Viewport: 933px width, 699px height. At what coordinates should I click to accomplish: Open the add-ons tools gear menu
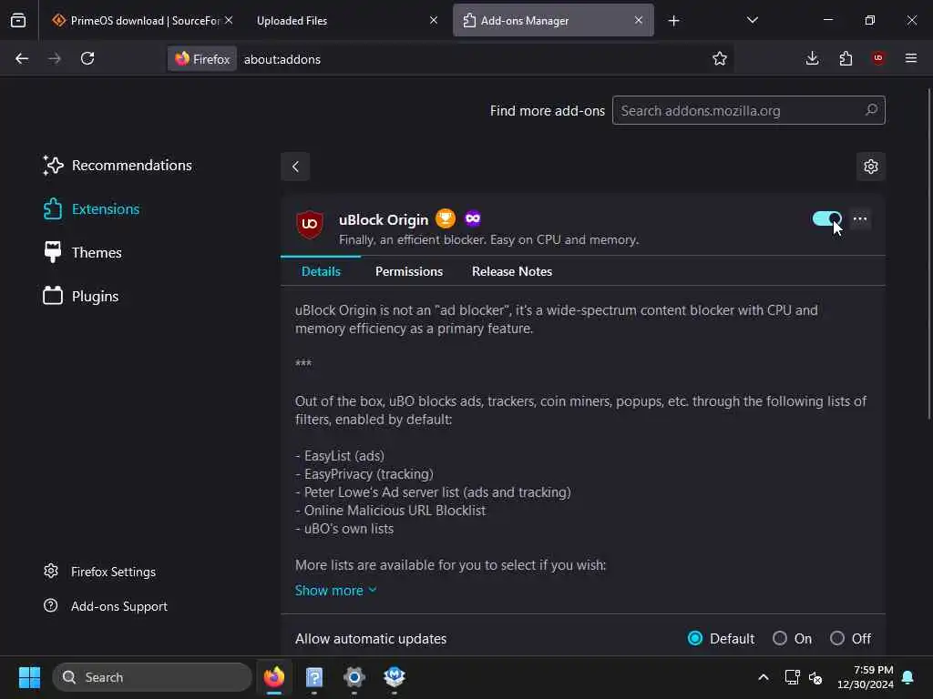[871, 167]
